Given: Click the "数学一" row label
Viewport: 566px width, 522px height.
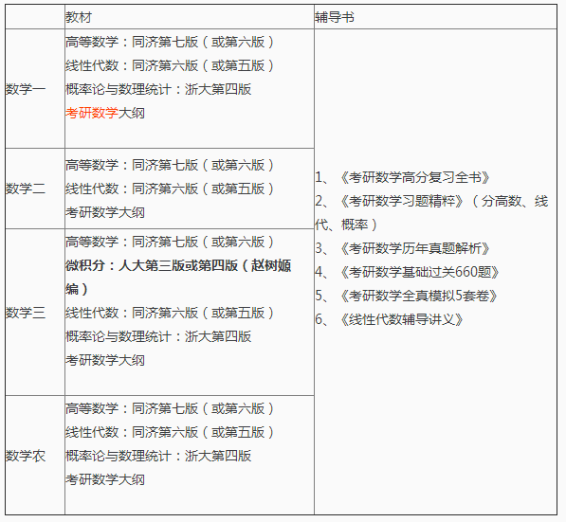Looking at the screenshot, I should coord(26,89).
